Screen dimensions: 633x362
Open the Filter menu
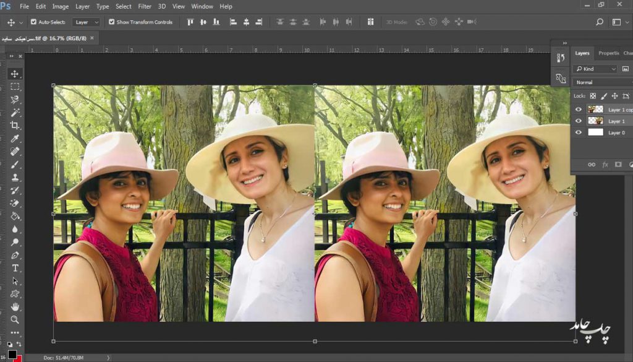click(145, 6)
